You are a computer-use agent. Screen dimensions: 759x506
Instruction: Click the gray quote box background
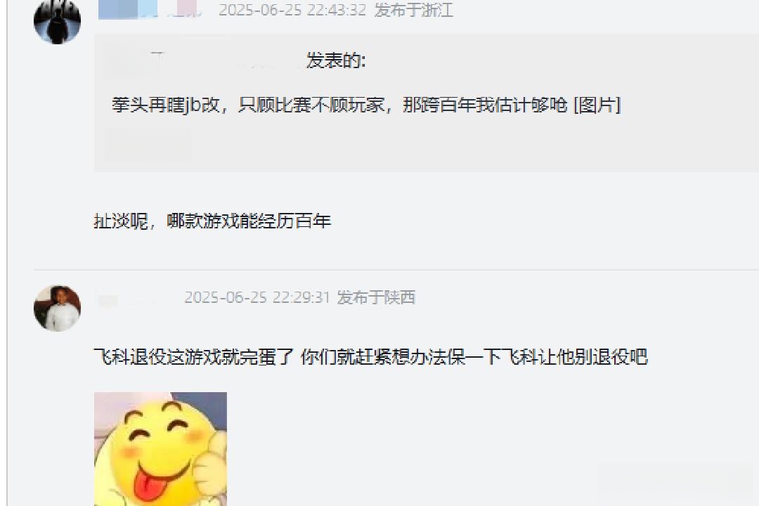click(x=427, y=103)
